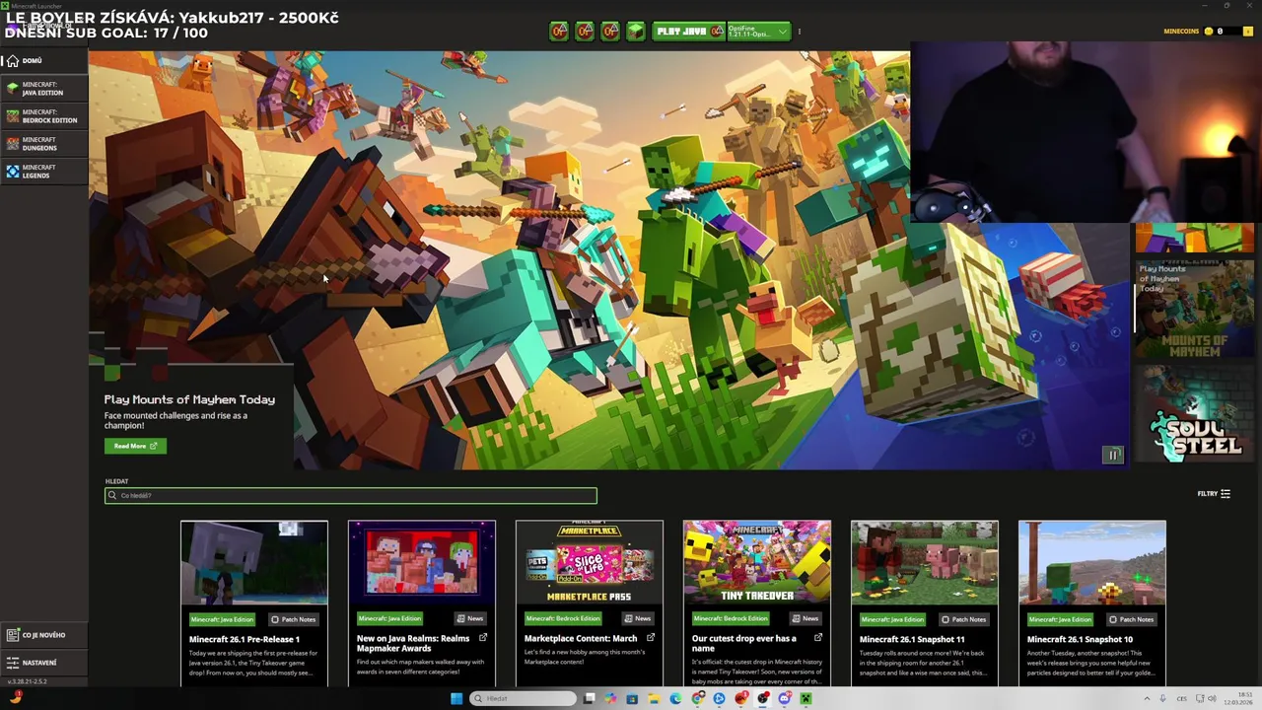Open Minecraft Launcher creeper taskbar icon
The image size is (1262, 710).
[x=806, y=698]
